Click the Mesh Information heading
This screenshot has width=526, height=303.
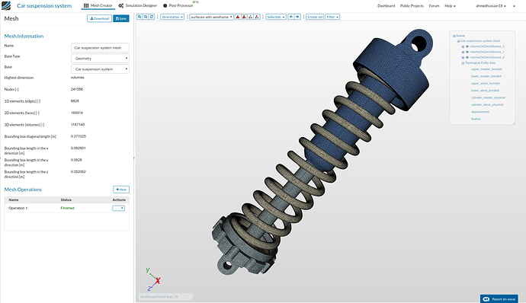click(x=24, y=37)
